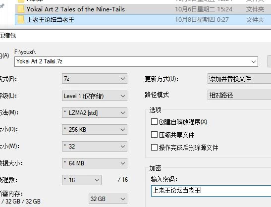
Task: Open compression level dropdown Level 1 (仅存储)
Action: 95,96
